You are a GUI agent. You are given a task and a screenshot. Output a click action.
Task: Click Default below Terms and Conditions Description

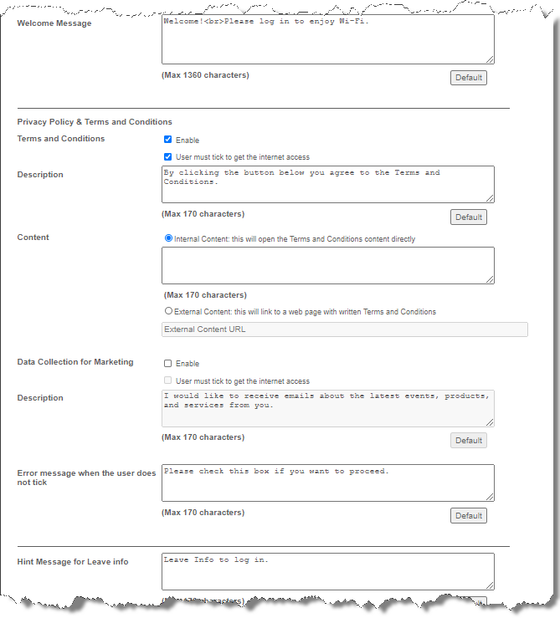tap(469, 217)
